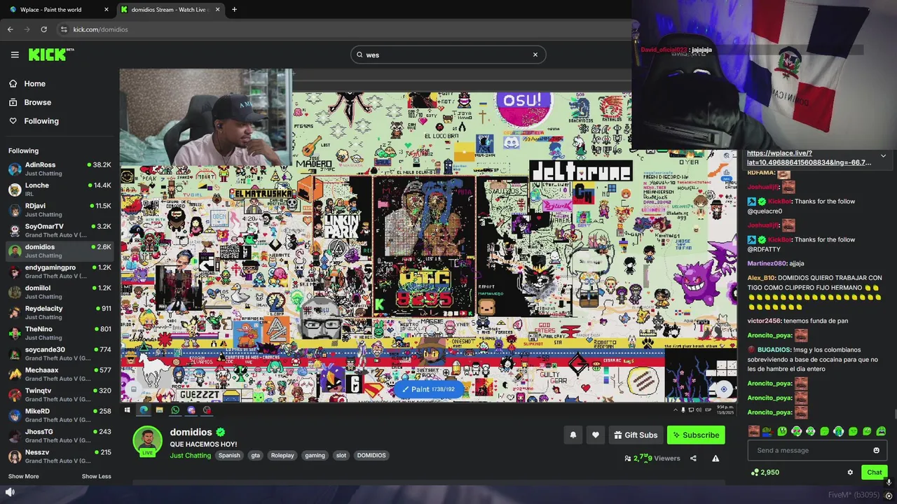Click the Gift Subs button

(636, 435)
